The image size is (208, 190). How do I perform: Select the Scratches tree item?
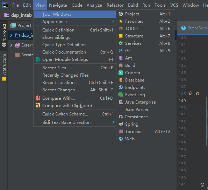tap(24, 55)
